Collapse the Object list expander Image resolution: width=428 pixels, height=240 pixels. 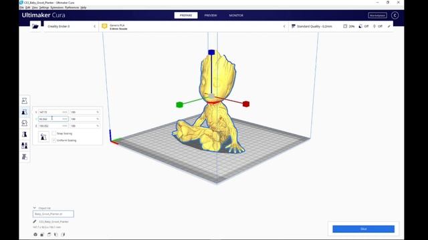click(35, 208)
